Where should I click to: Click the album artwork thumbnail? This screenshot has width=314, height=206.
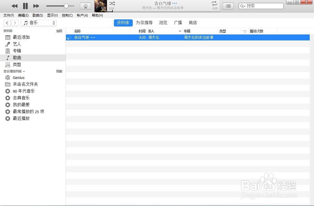point(101,6)
